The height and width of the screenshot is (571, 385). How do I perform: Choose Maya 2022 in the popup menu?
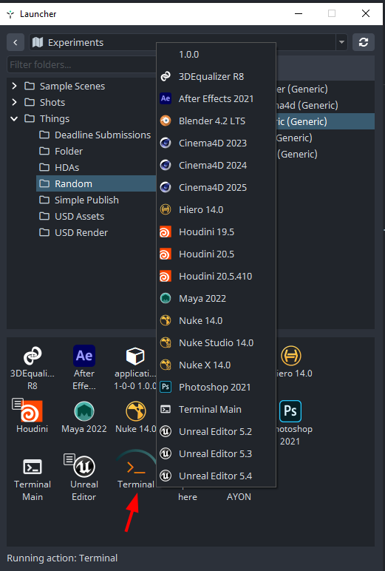point(217,299)
